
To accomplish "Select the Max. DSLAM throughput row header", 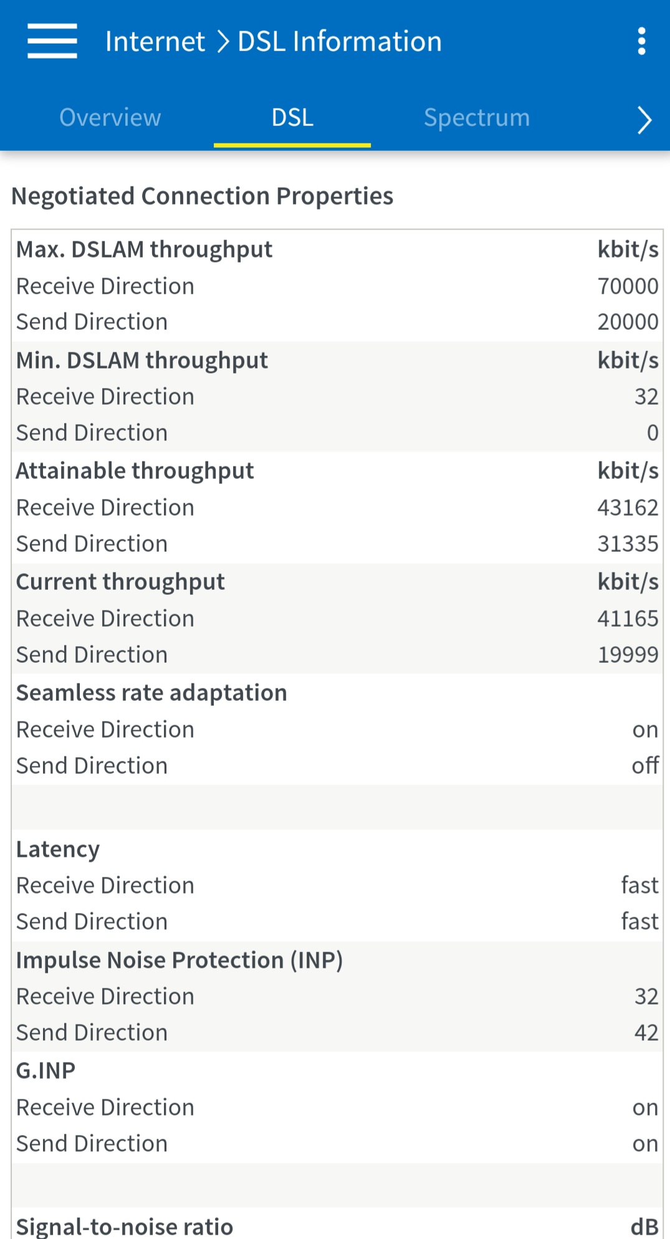I will [x=145, y=249].
